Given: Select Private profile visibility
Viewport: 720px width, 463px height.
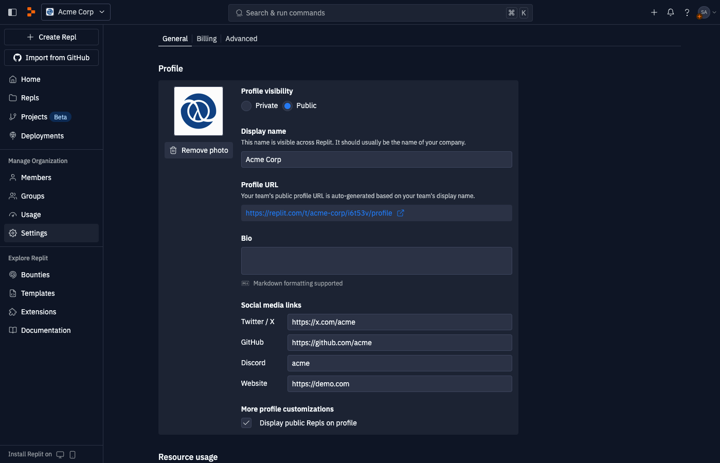Looking at the screenshot, I should point(246,105).
